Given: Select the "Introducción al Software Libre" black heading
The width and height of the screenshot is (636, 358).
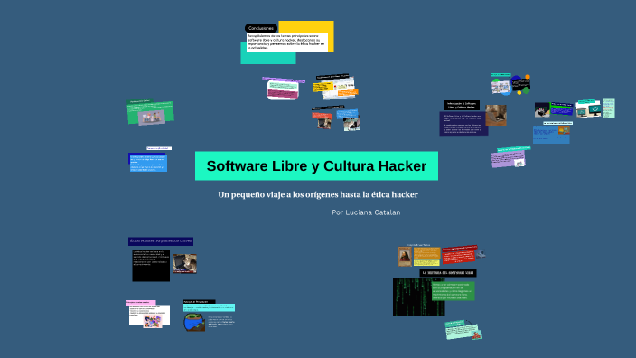Looking at the screenshot, I should point(462,105).
